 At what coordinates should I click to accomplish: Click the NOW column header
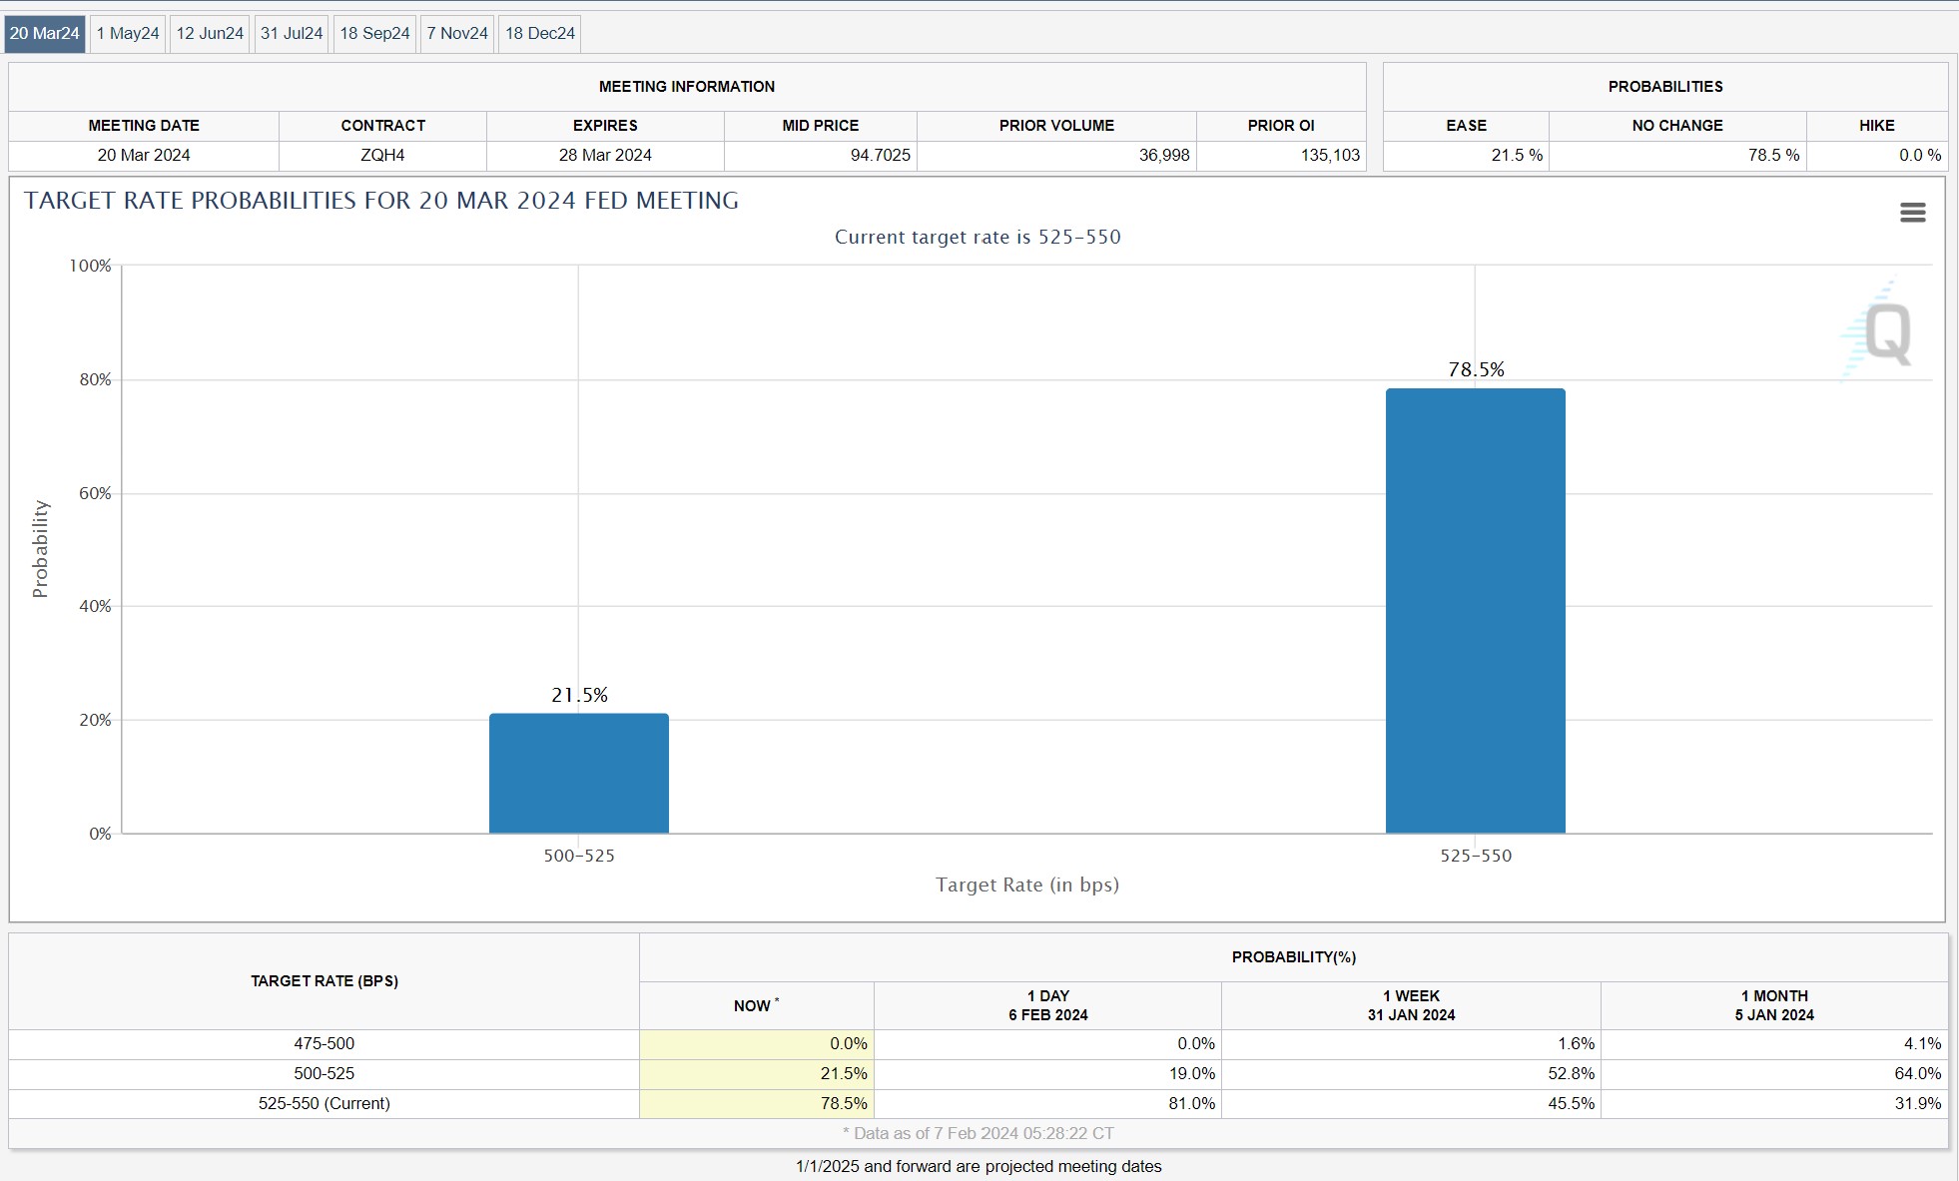tap(756, 1005)
